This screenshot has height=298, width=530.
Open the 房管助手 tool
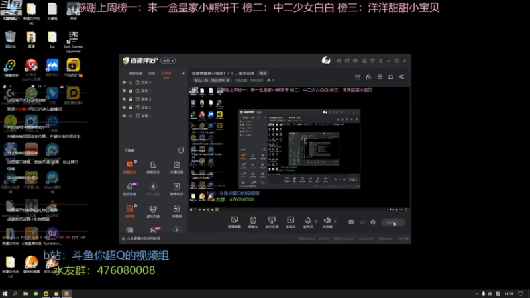[153, 167]
